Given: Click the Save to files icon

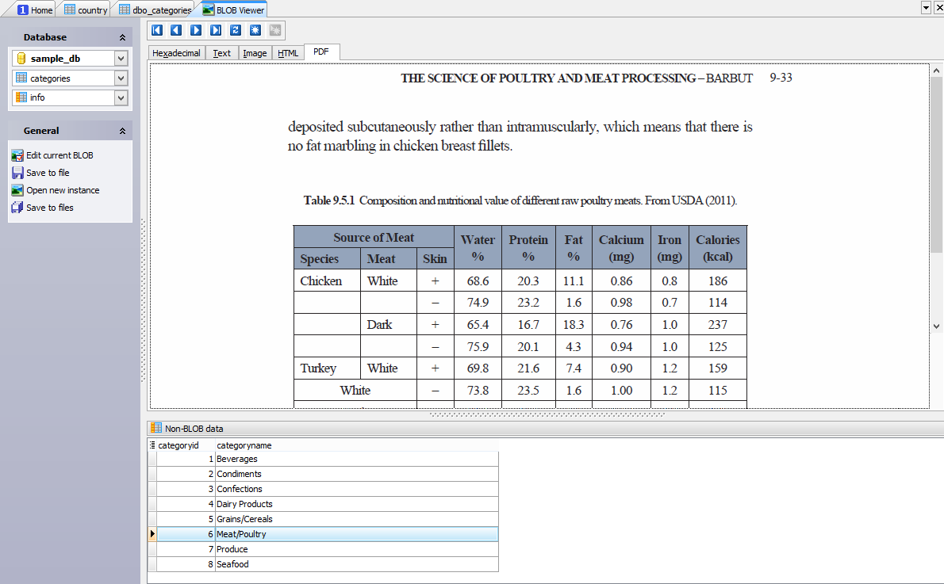Looking at the screenshot, I should tap(17, 208).
